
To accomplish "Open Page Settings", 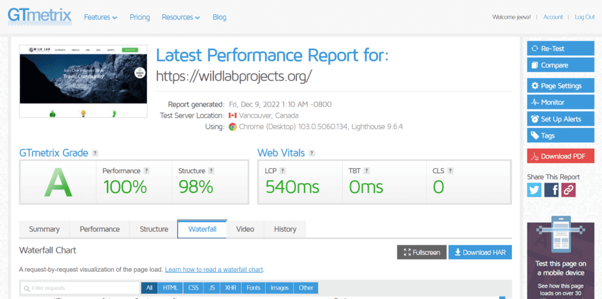I will click(x=560, y=86).
